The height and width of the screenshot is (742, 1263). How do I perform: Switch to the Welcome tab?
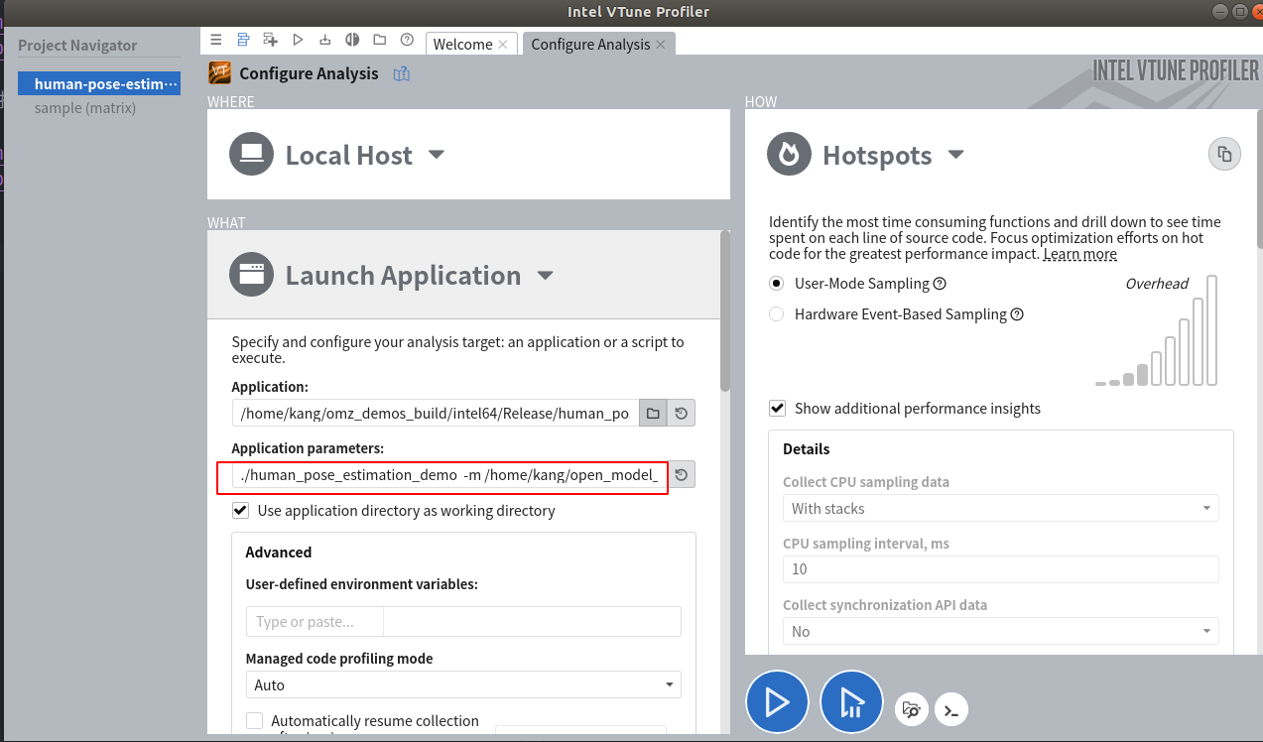(x=463, y=45)
